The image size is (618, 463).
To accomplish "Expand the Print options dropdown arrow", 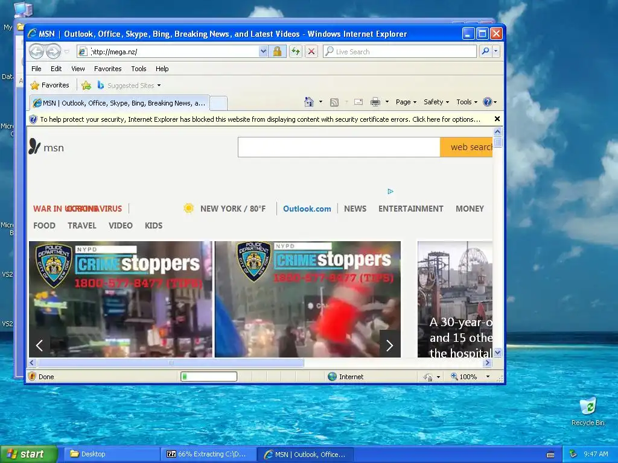I will (x=387, y=102).
